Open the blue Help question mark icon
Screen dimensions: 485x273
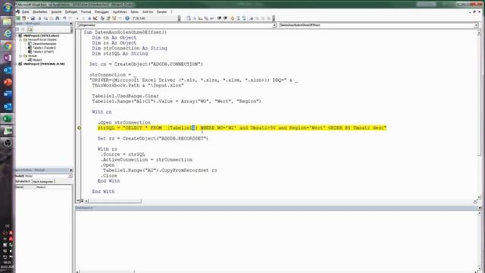pos(127,18)
